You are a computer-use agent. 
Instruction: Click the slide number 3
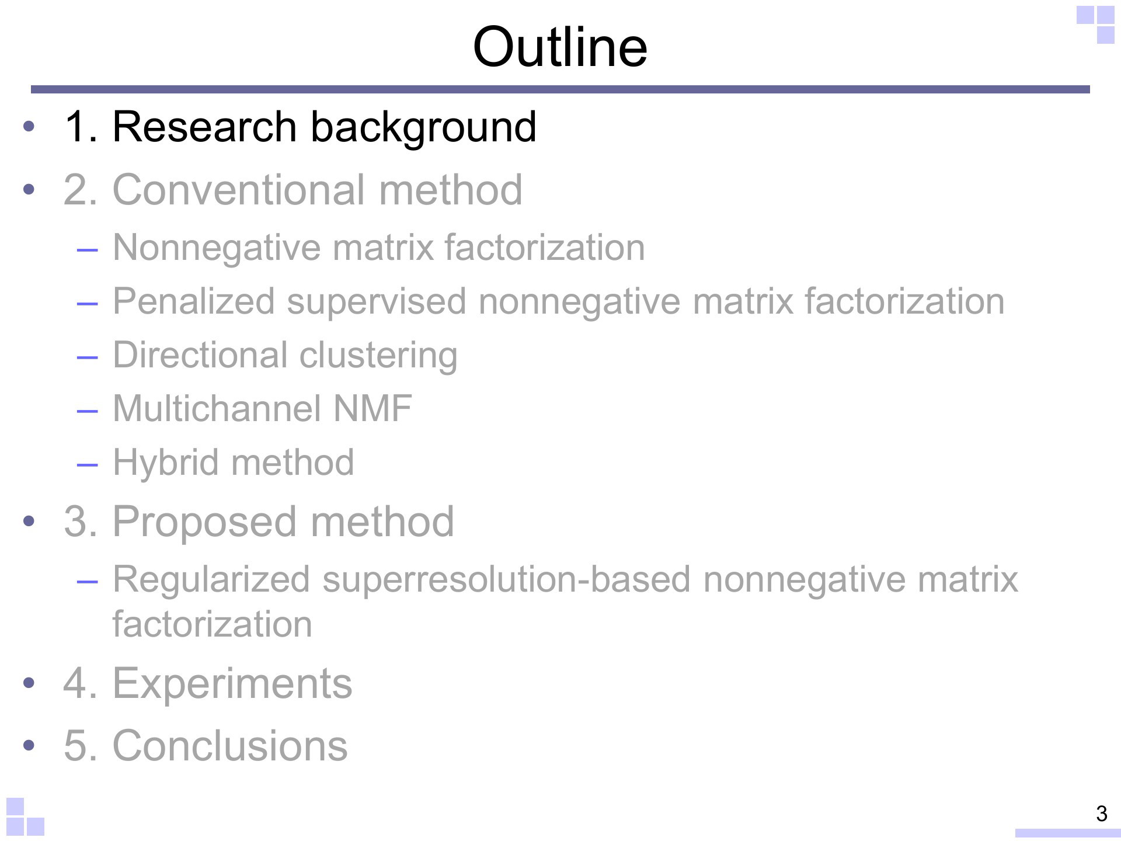pyautogui.click(x=1101, y=813)
